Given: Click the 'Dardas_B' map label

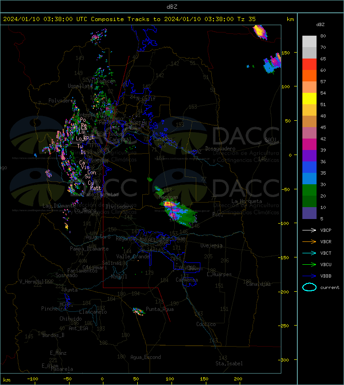Looking at the screenshot, I should click(x=54, y=335).
